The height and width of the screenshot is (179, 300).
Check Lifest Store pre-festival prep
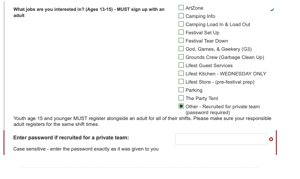pyautogui.click(x=181, y=81)
